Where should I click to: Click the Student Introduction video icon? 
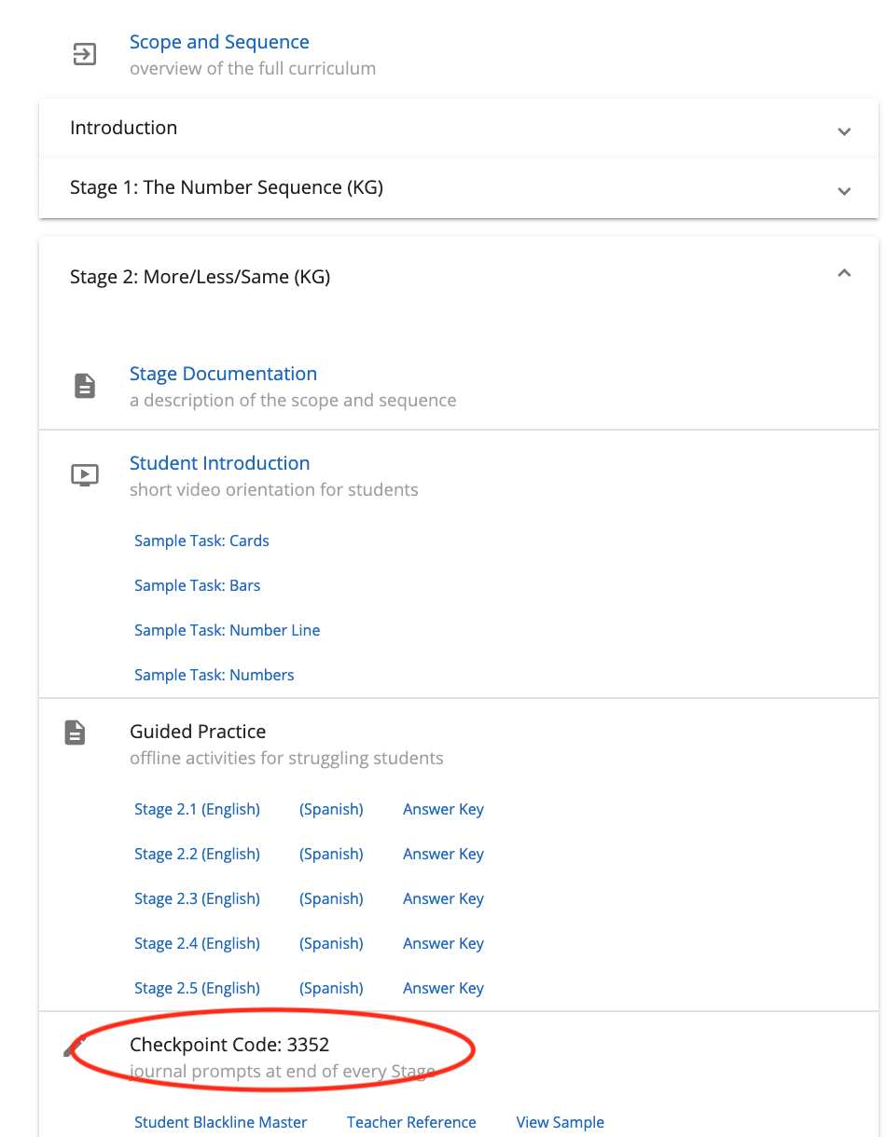pyautogui.click(x=85, y=475)
